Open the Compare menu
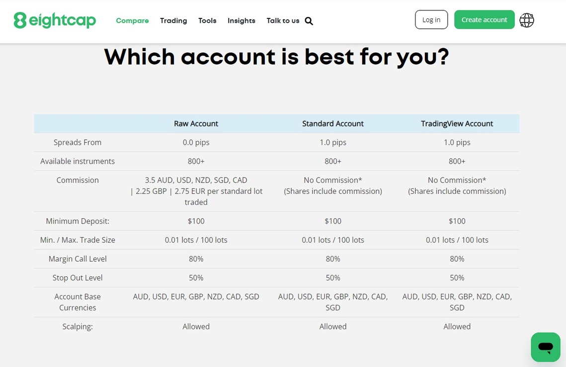 (x=132, y=20)
